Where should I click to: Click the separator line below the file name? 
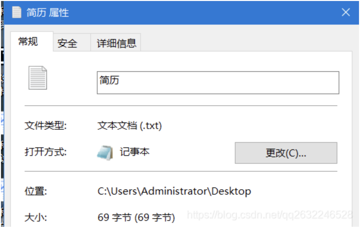(181, 106)
